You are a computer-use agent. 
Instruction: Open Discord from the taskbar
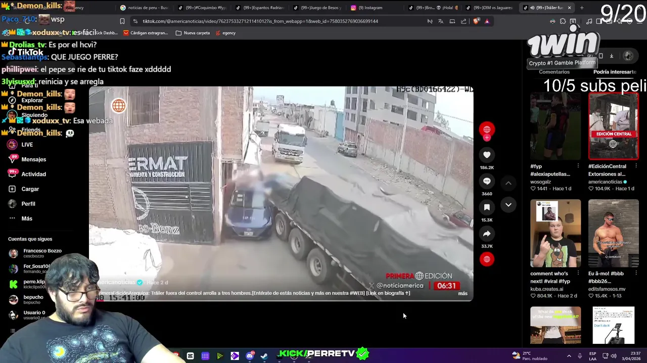tap(250, 356)
